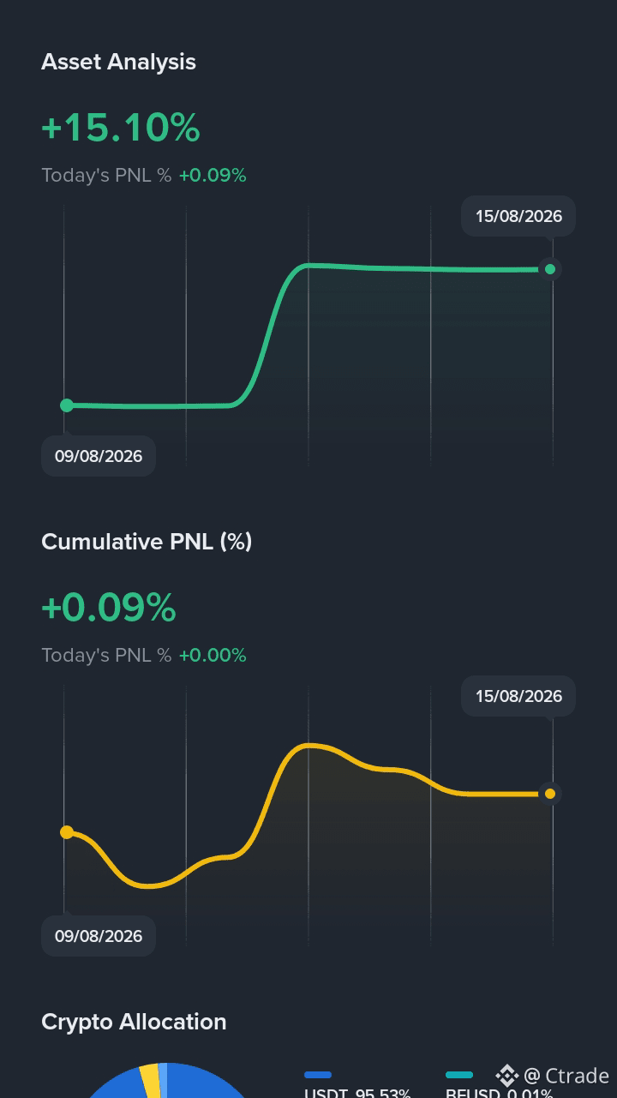This screenshot has height=1098, width=617.
Task: Select the yellow slice of the pie chart
Action: tap(150, 1081)
